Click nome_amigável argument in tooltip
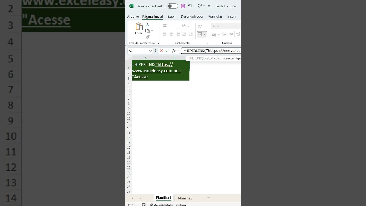Viewport: 366px width, 206px height. [231, 58]
